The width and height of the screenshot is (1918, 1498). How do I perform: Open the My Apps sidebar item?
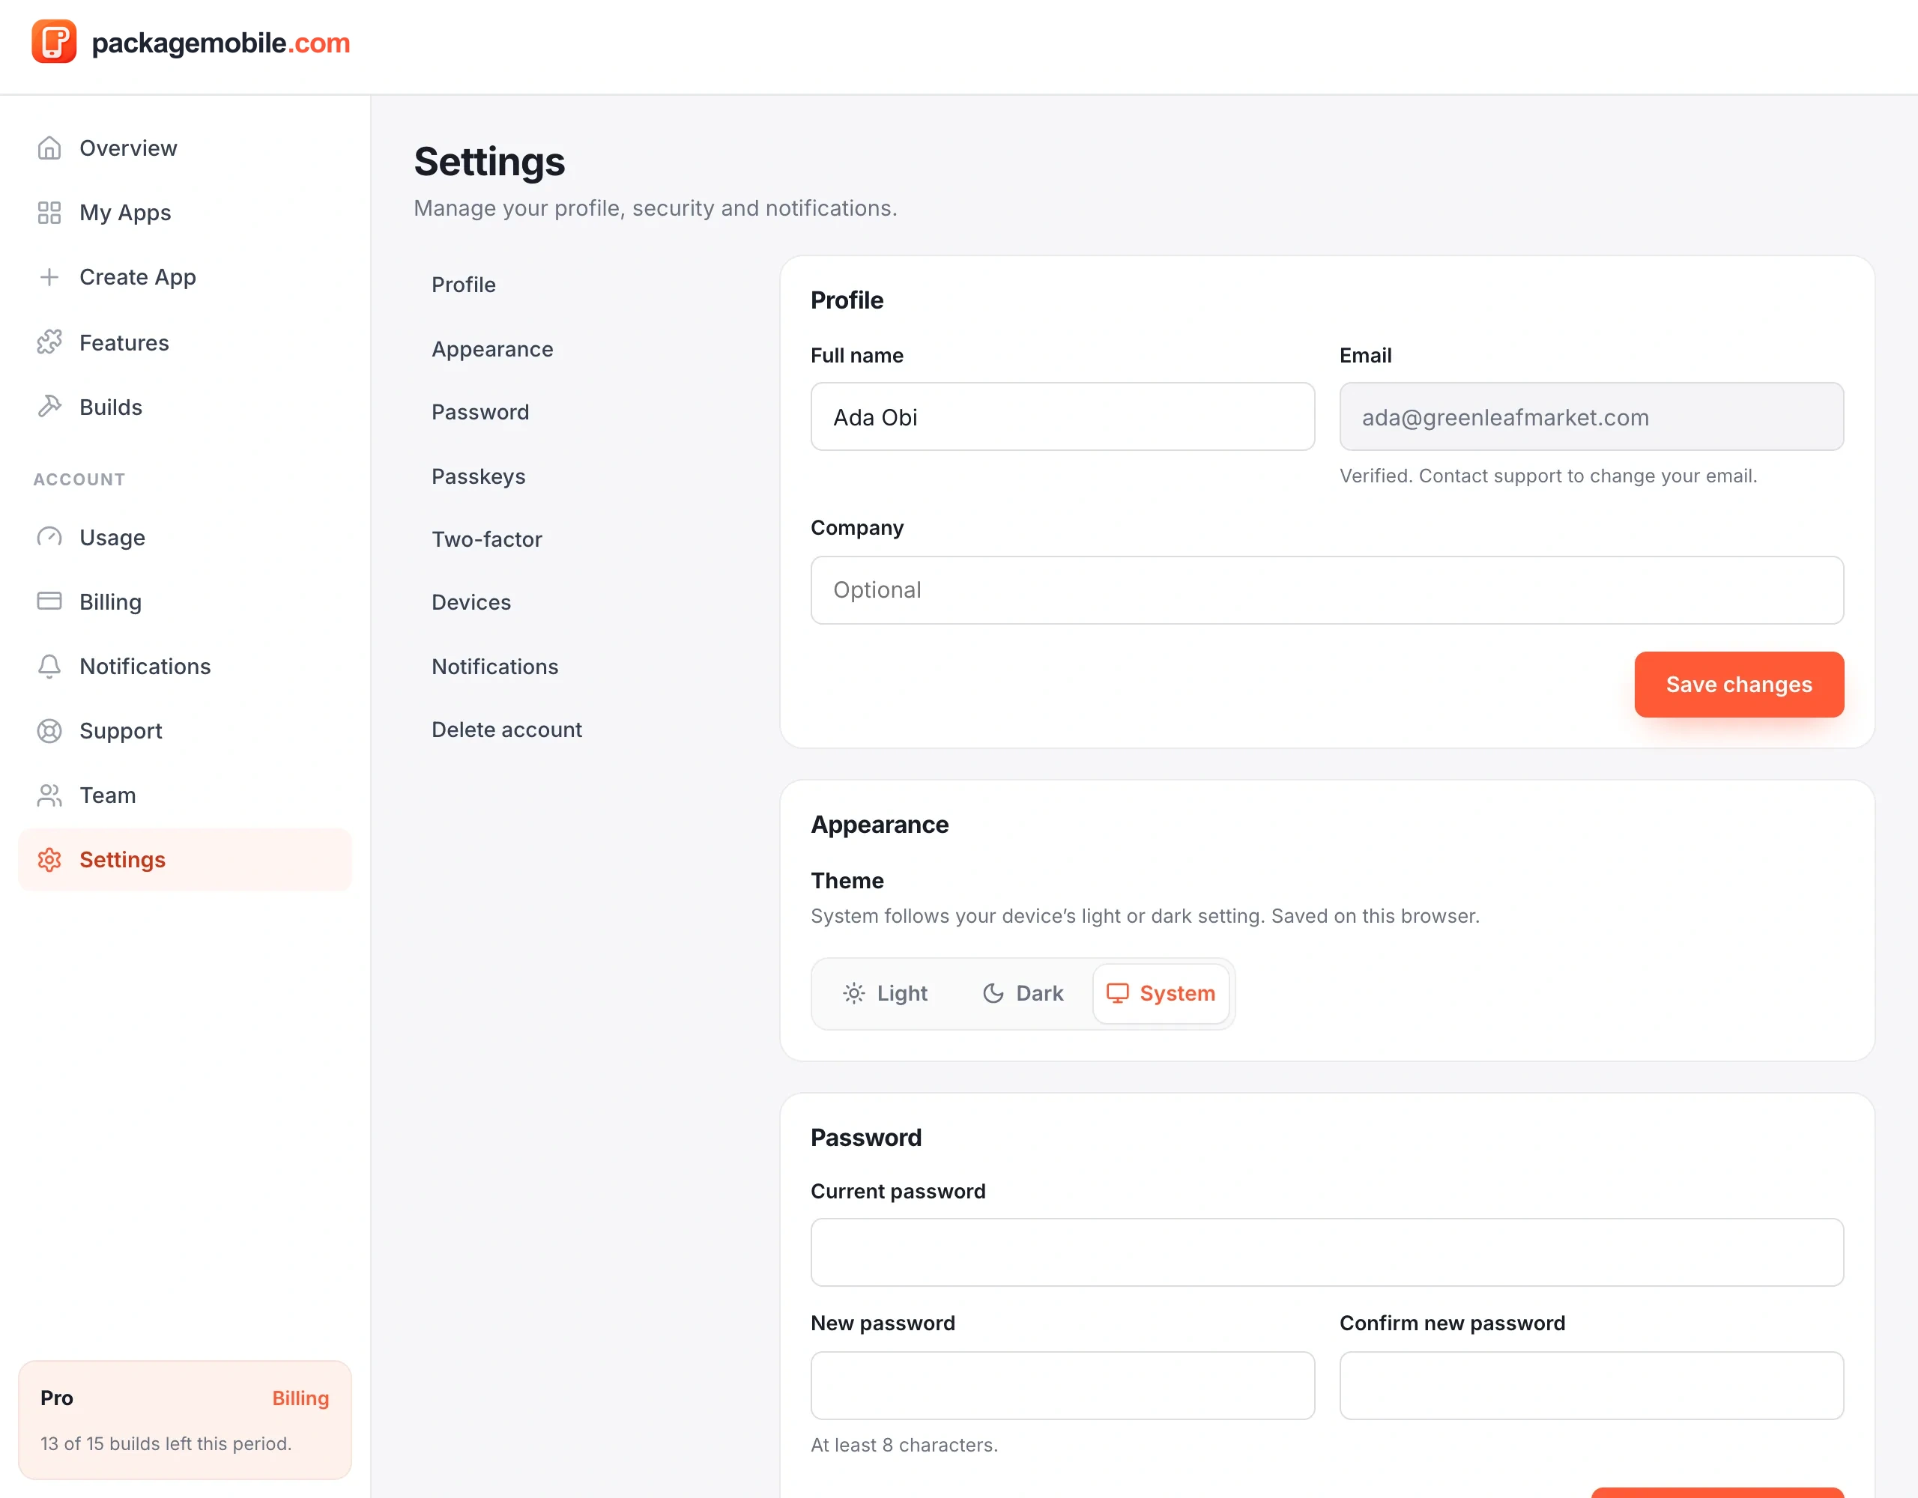tap(184, 213)
